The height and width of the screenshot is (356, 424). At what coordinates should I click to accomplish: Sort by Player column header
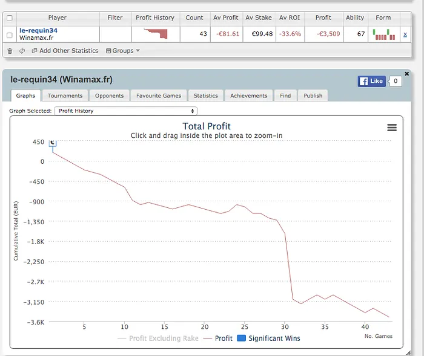pos(58,18)
